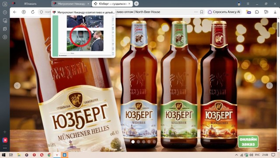Open Task View in the taskbar

click(11, 155)
